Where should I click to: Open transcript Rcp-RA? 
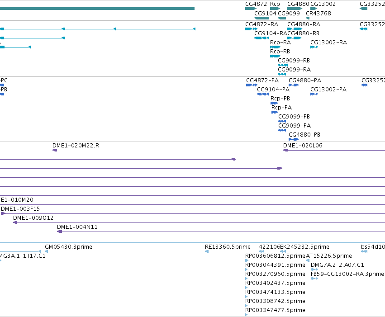(x=280, y=43)
